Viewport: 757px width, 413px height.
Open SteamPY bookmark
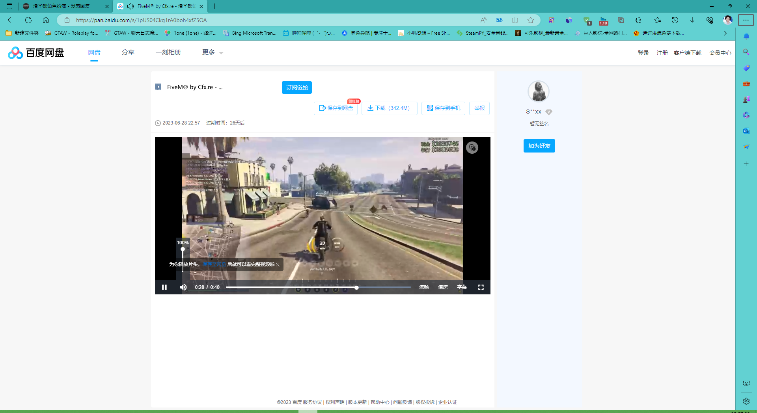tap(483, 33)
